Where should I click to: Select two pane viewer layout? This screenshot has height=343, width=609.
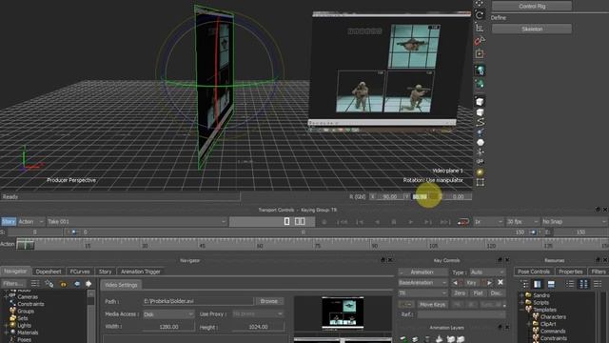point(300,221)
